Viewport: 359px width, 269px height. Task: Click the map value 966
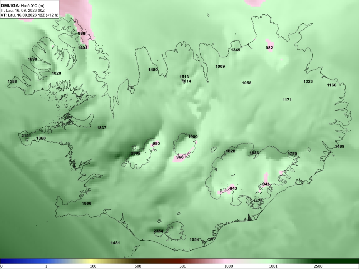click(x=180, y=157)
